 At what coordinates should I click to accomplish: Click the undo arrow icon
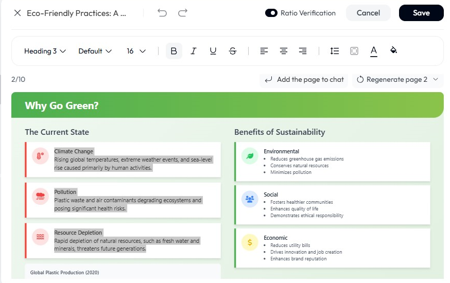[x=163, y=13]
